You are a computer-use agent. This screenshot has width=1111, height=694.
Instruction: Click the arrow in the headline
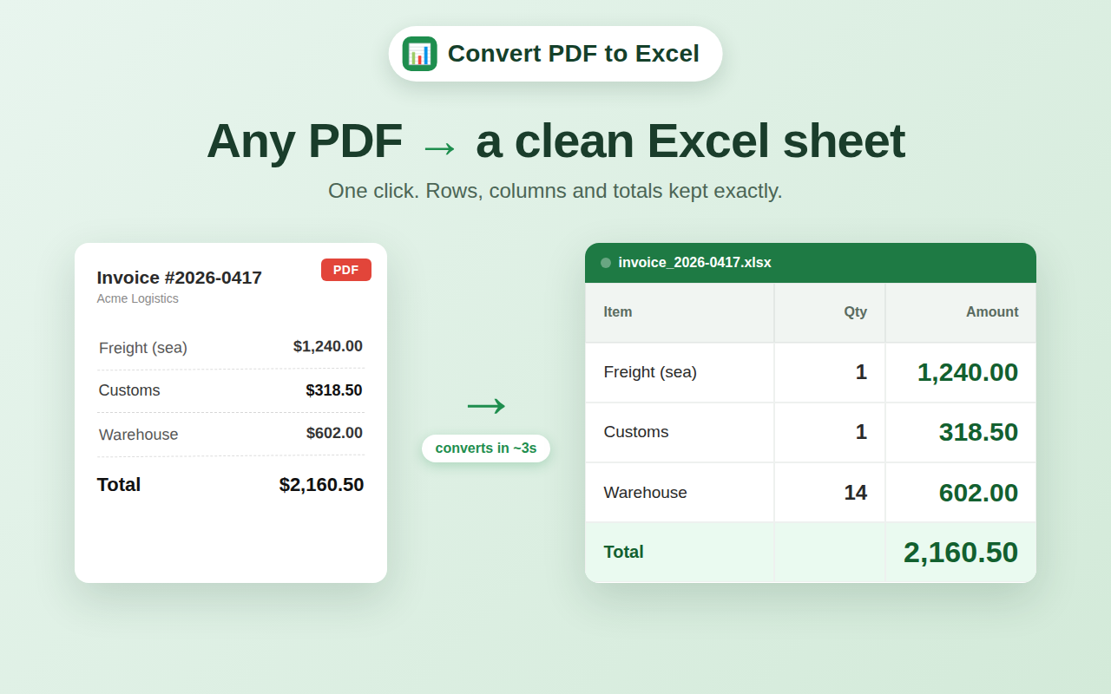(439, 147)
